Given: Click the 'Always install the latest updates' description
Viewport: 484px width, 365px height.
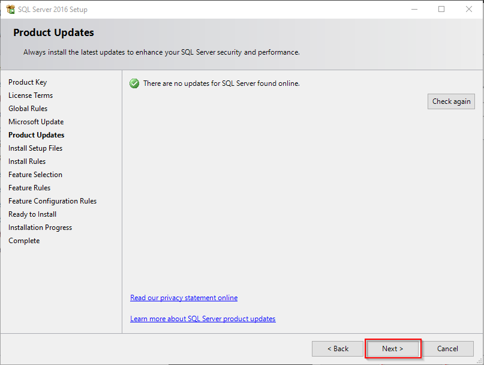Looking at the screenshot, I should 161,52.
